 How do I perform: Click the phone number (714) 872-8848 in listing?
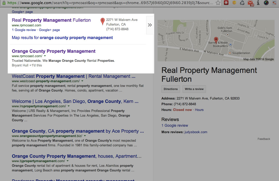click(117, 29)
